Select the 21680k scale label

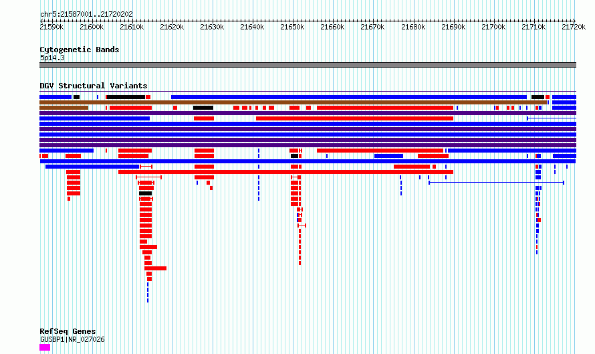pos(413,27)
